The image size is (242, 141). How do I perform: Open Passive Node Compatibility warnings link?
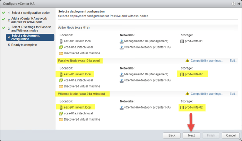(x=207, y=60)
